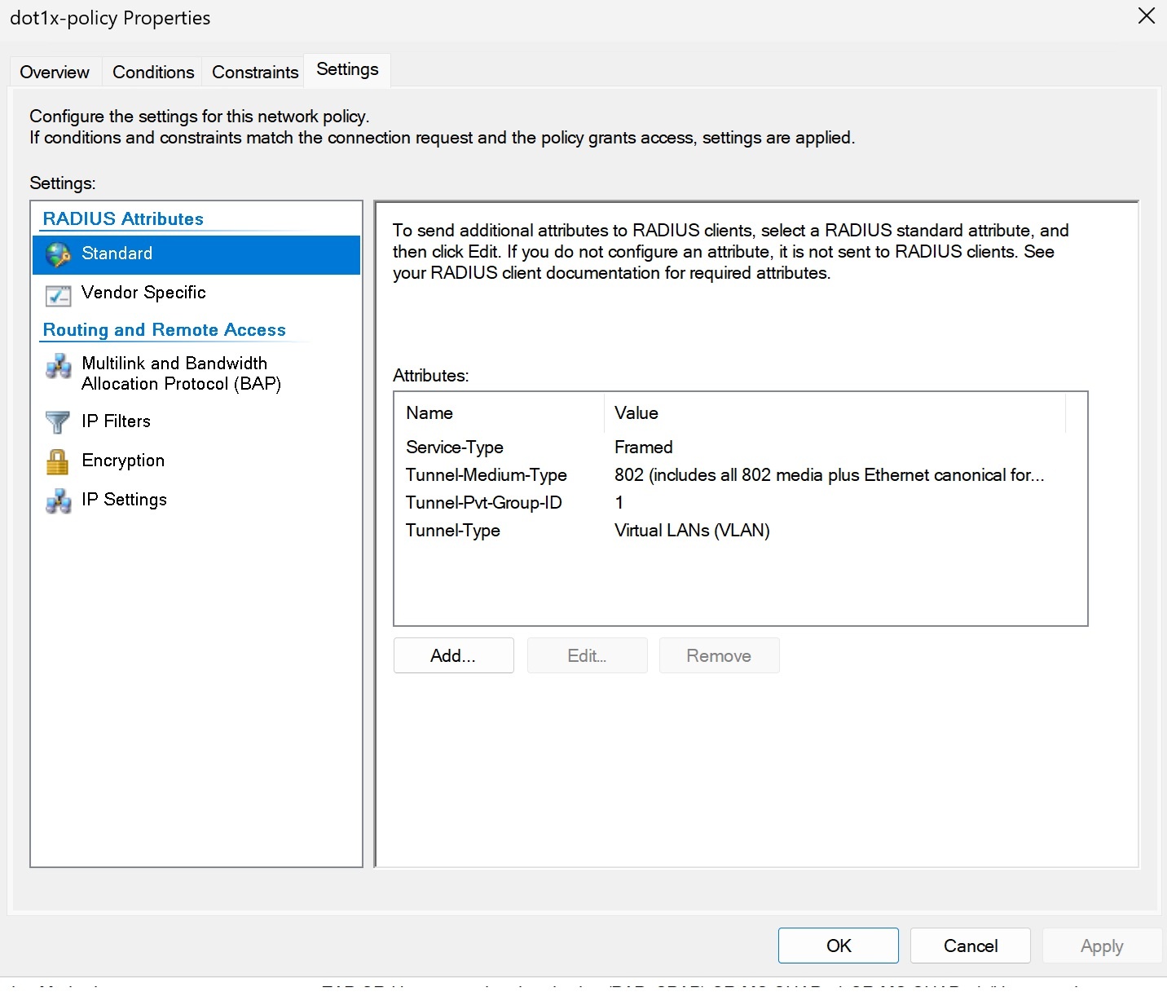Select the Tunnel-Medium-Type attribute row
Image resolution: width=1167 pixels, height=992 pixels.
point(740,474)
